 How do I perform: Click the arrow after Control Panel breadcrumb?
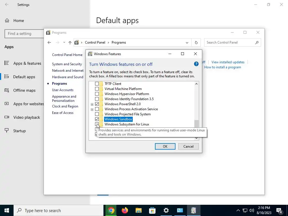(x=108, y=43)
